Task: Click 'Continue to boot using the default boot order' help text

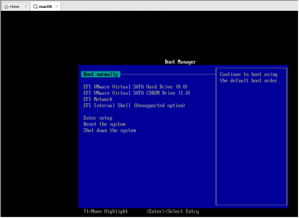Action: pos(250,78)
